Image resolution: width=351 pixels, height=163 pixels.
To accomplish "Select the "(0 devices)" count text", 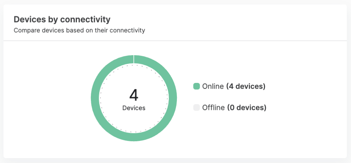I will tap(247, 107).
